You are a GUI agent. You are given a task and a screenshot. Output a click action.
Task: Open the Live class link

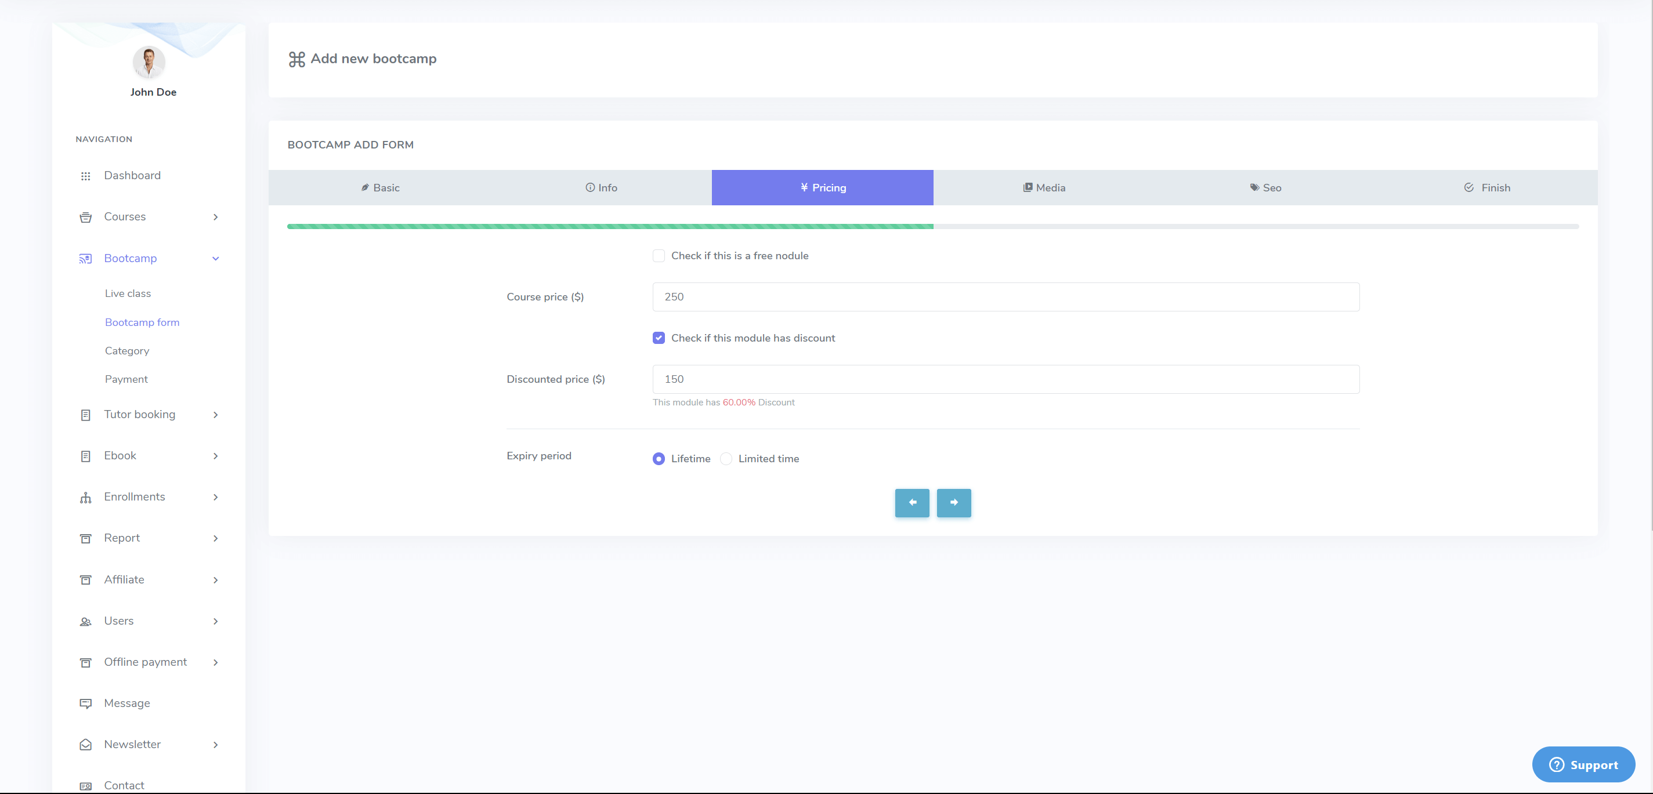tap(128, 293)
